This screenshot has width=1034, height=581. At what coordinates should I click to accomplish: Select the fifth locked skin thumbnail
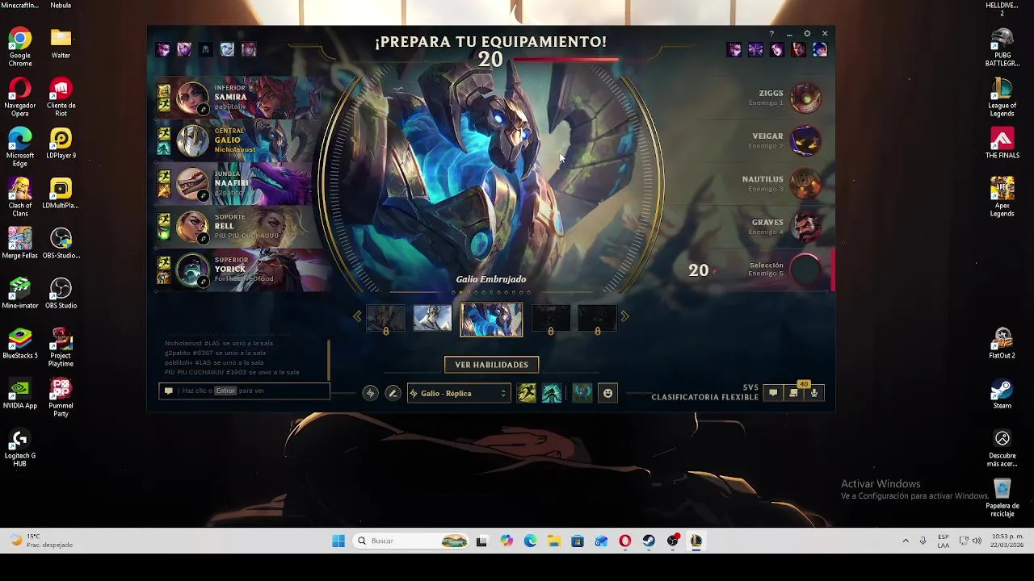click(x=597, y=319)
